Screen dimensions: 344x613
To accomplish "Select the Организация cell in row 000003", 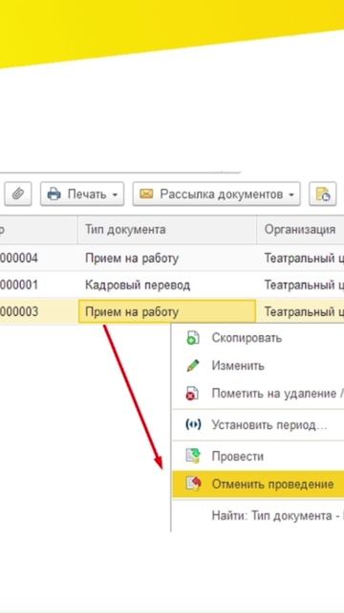I will [300, 311].
